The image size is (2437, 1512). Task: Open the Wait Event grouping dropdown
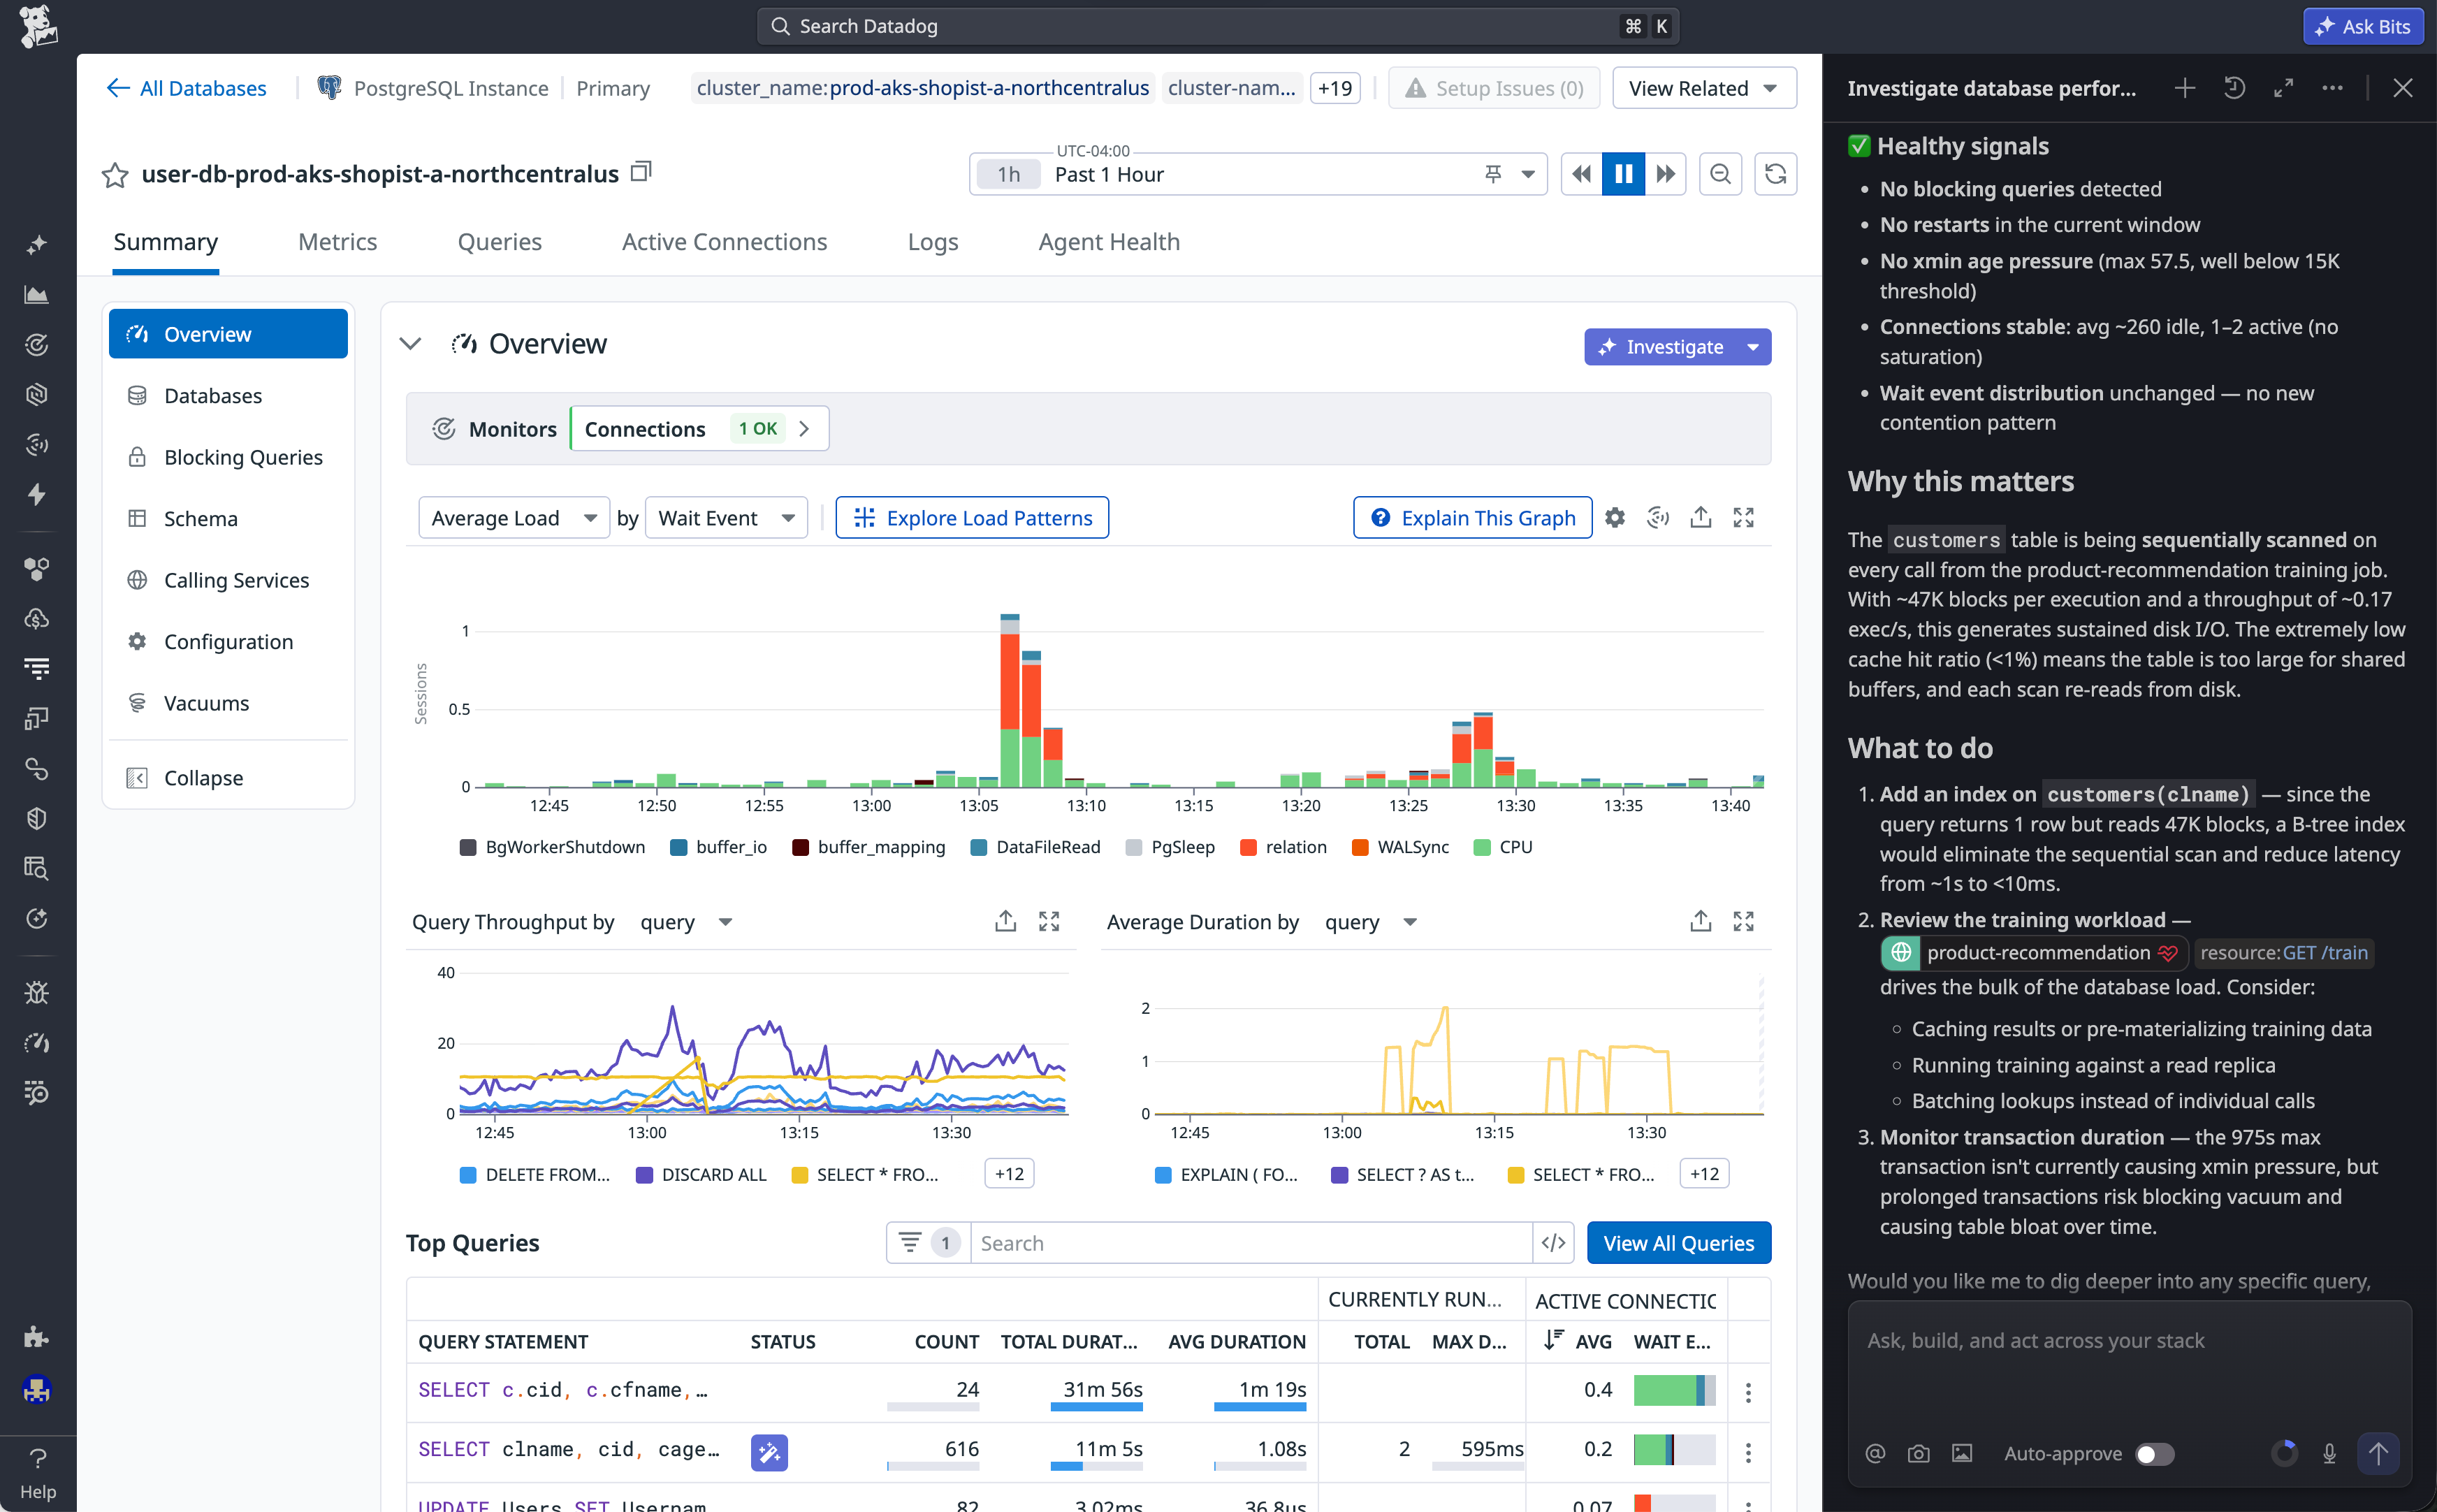point(727,518)
